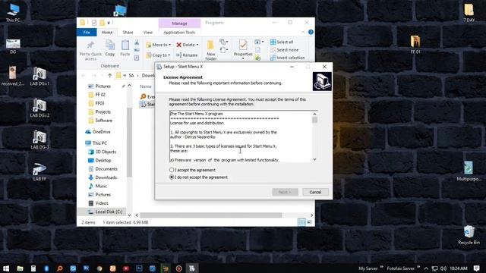Click the Cut scissors icon in Clipboard group
The width and height of the screenshot is (486, 273).
pos(137,42)
